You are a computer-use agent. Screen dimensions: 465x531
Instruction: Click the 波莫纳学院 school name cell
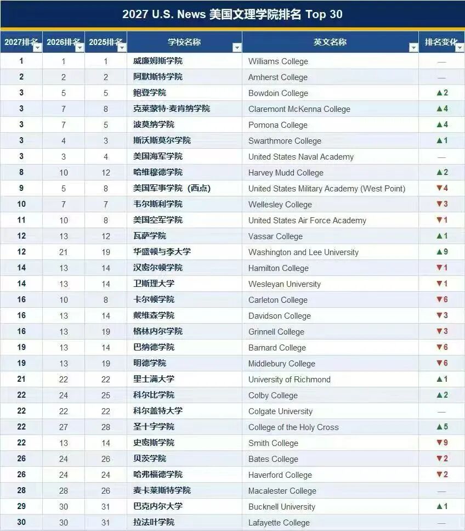click(x=184, y=125)
